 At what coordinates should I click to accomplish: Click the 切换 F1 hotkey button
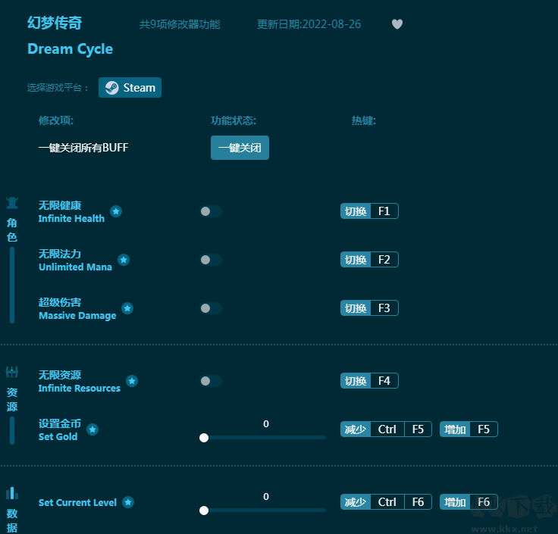click(x=369, y=211)
